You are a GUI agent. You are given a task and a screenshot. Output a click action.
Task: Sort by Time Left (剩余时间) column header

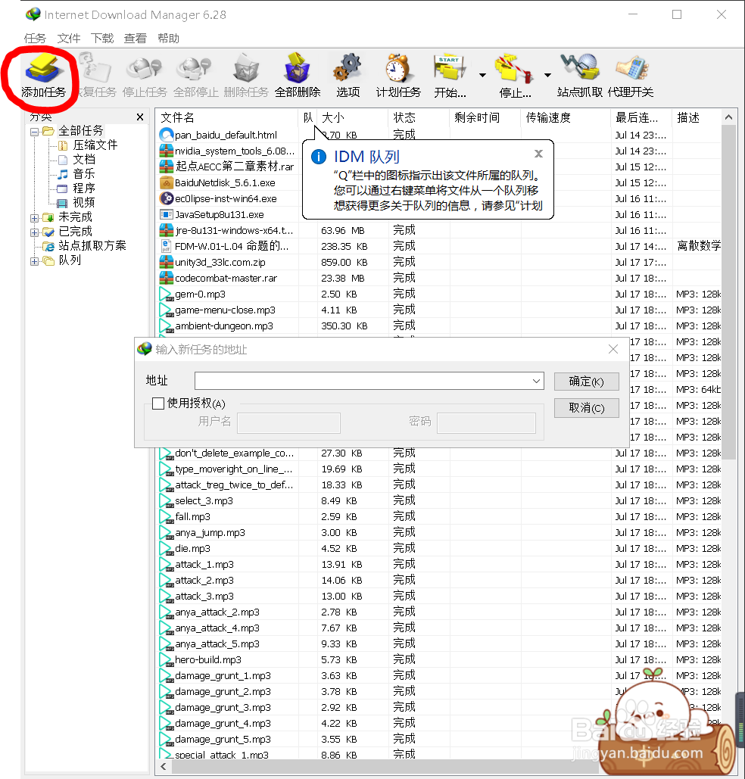click(485, 118)
